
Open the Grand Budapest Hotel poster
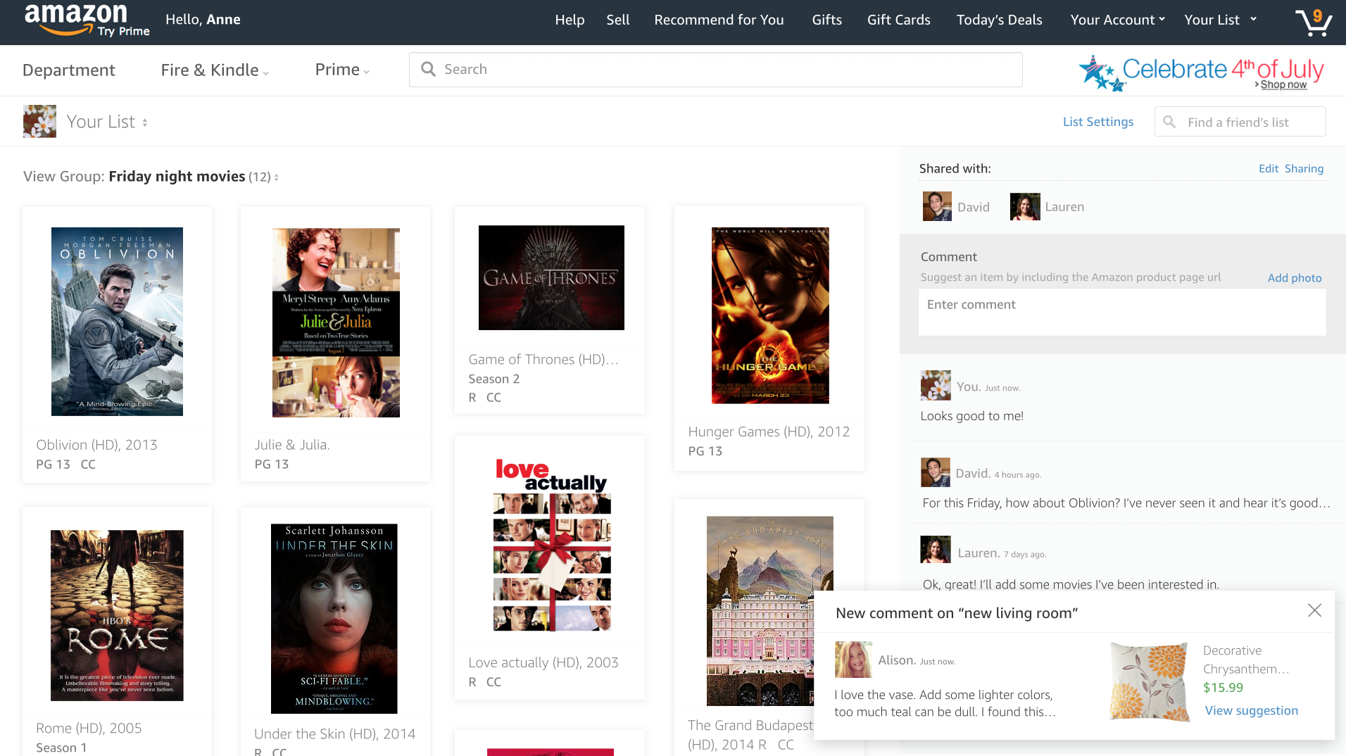[x=770, y=611]
